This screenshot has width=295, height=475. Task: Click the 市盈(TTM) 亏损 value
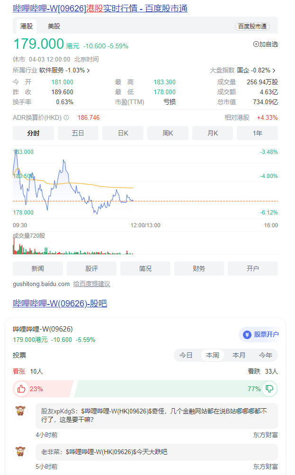pyautogui.click(x=170, y=102)
